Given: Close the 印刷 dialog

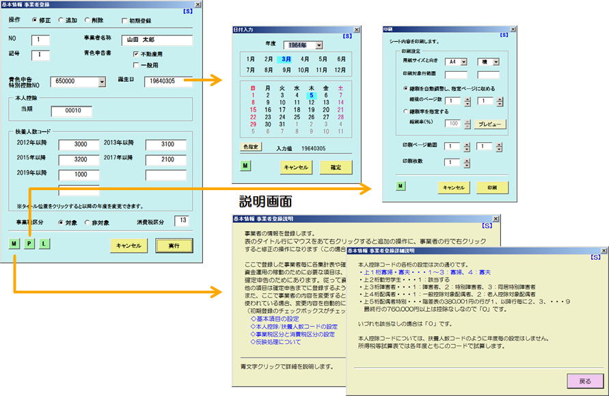Looking at the screenshot, I should [x=513, y=29].
